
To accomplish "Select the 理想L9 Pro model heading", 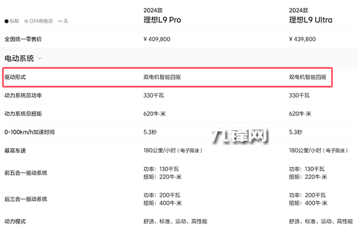I will click(162, 20).
